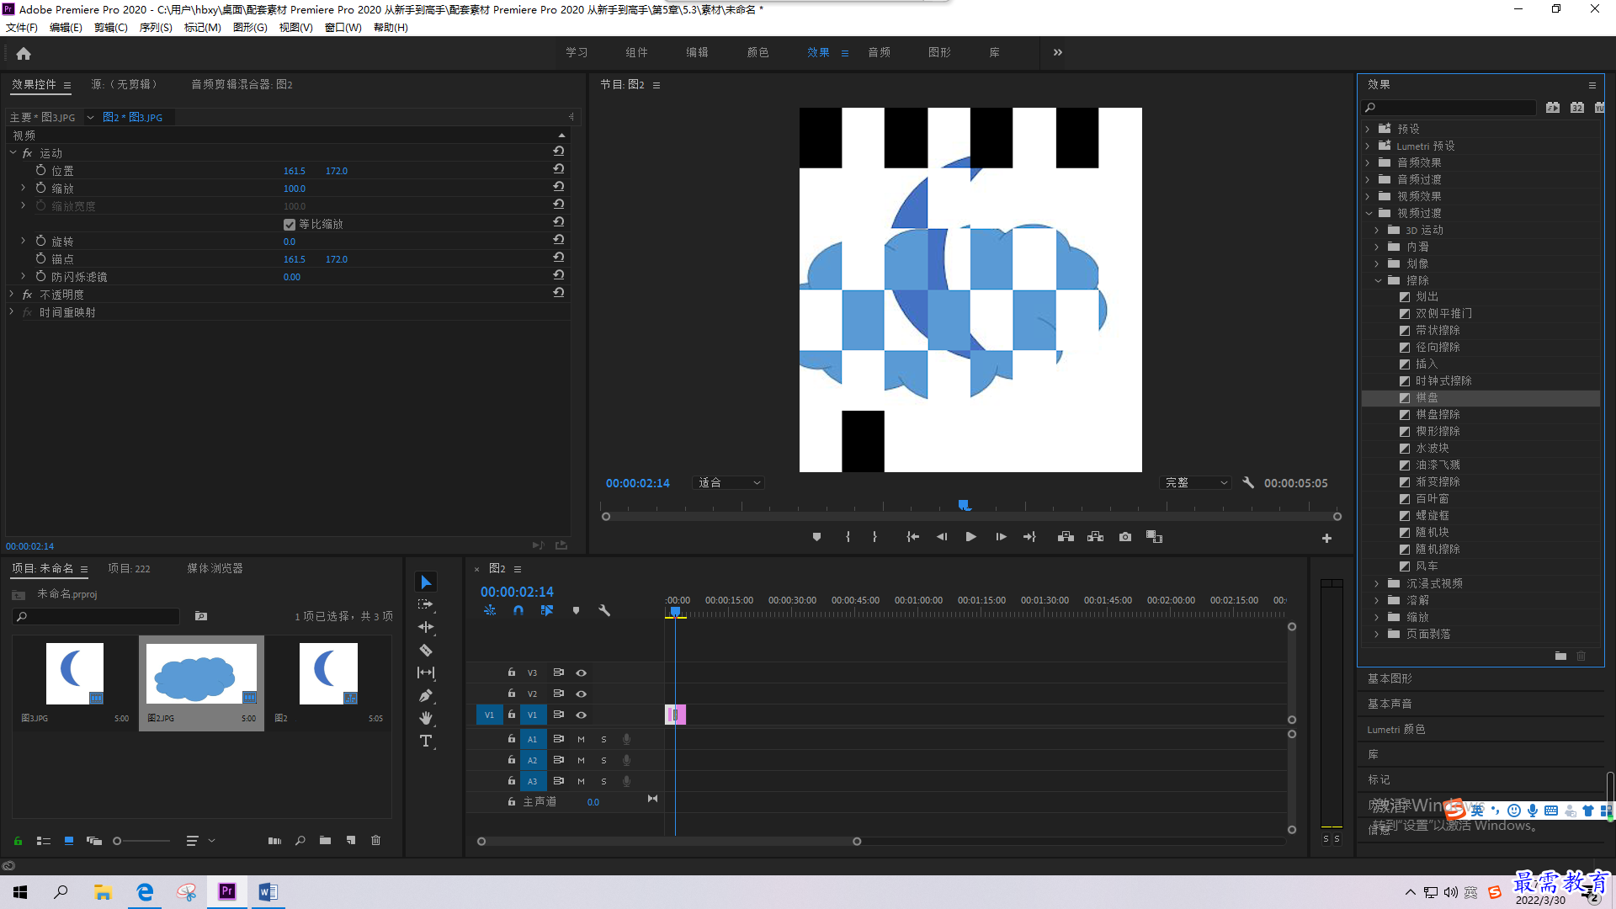Toggle V1 track output eye
1616x909 pixels.
coord(581,715)
